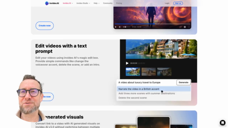This screenshot has height=128, width=228.
Task: Enter fullscreen on the top video
Action: [x=189, y=27]
